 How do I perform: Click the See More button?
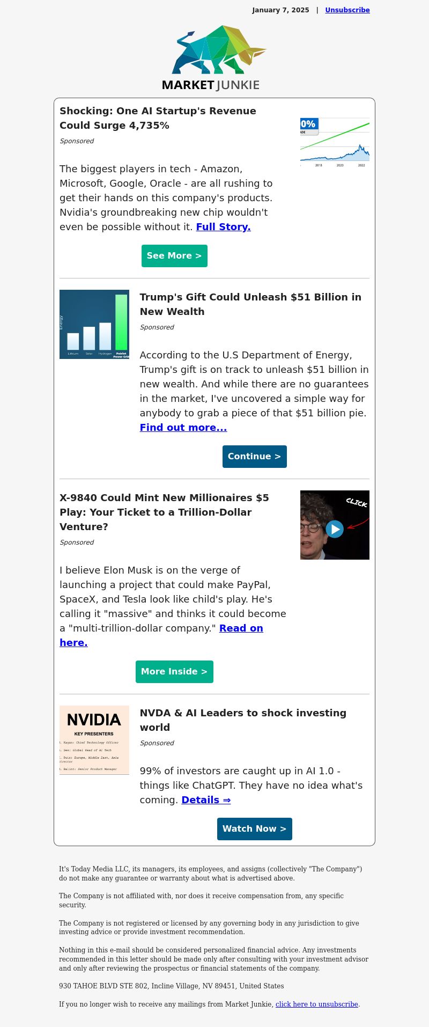pyautogui.click(x=174, y=256)
